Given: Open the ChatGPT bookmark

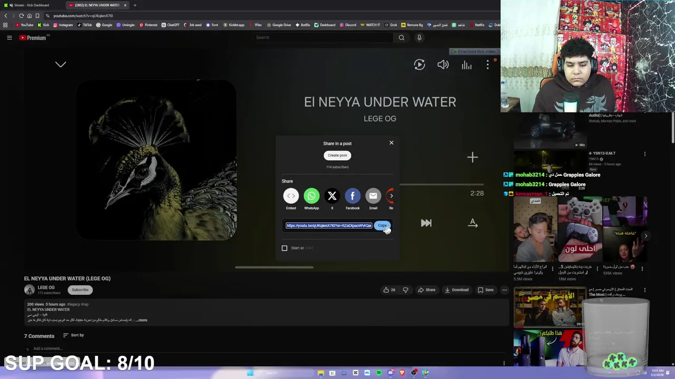Looking at the screenshot, I should point(170,25).
